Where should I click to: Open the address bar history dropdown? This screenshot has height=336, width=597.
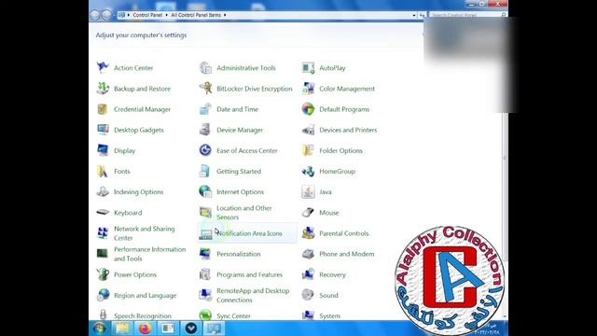coord(414,15)
